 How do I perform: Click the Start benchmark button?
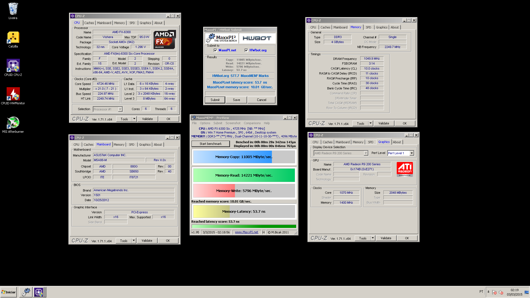211,144
